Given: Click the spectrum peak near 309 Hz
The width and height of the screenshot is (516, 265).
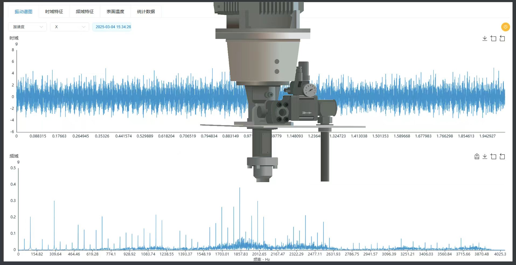Looking at the screenshot, I should [54, 201].
